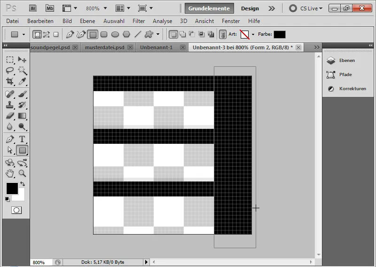Select the Move tool
The height and width of the screenshot is (267, 376).
click(x=22, y=59)
